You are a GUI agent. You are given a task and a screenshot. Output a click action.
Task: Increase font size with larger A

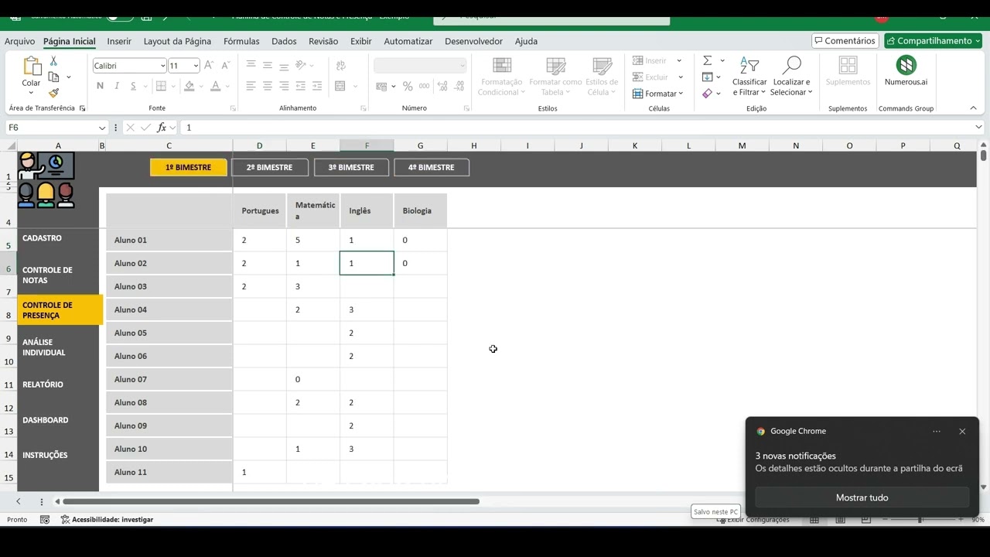point(209,66)
